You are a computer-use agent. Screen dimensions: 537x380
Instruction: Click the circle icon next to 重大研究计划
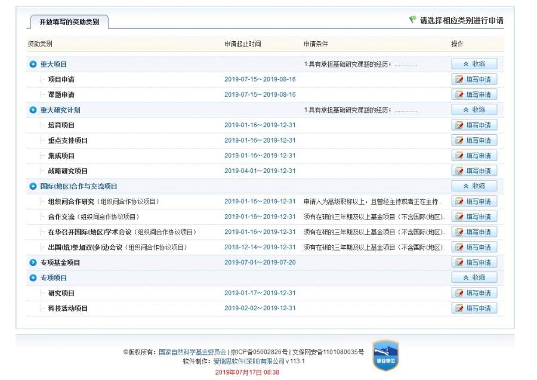pyautogui.click(x=33, y=110)
